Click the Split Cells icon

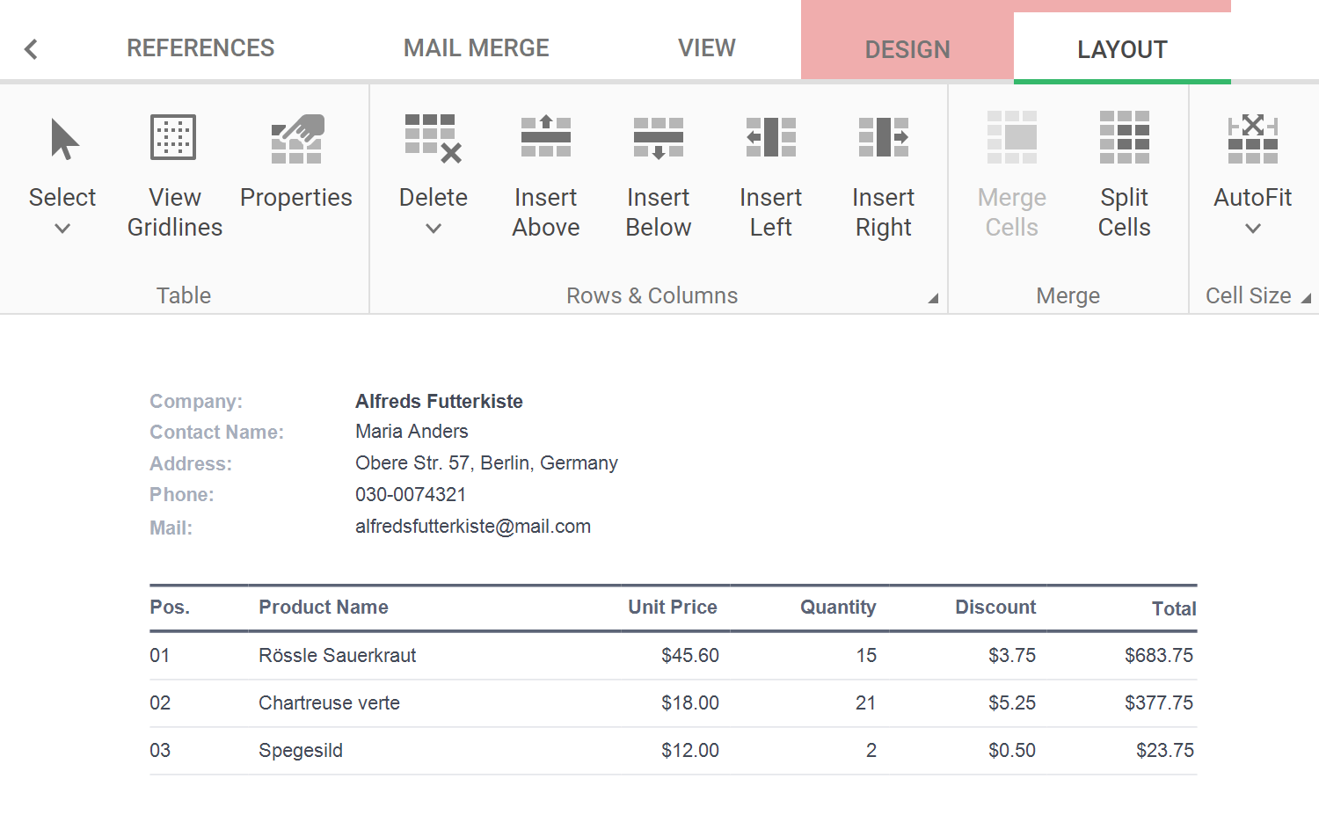click(x=1124, y=138)
